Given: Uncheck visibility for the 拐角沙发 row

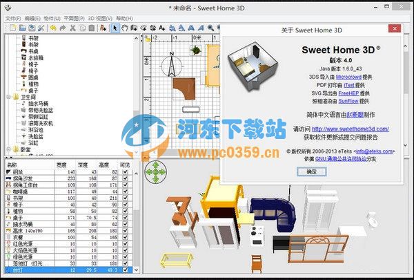Looking at the screenshot, I should coord(126,178).
